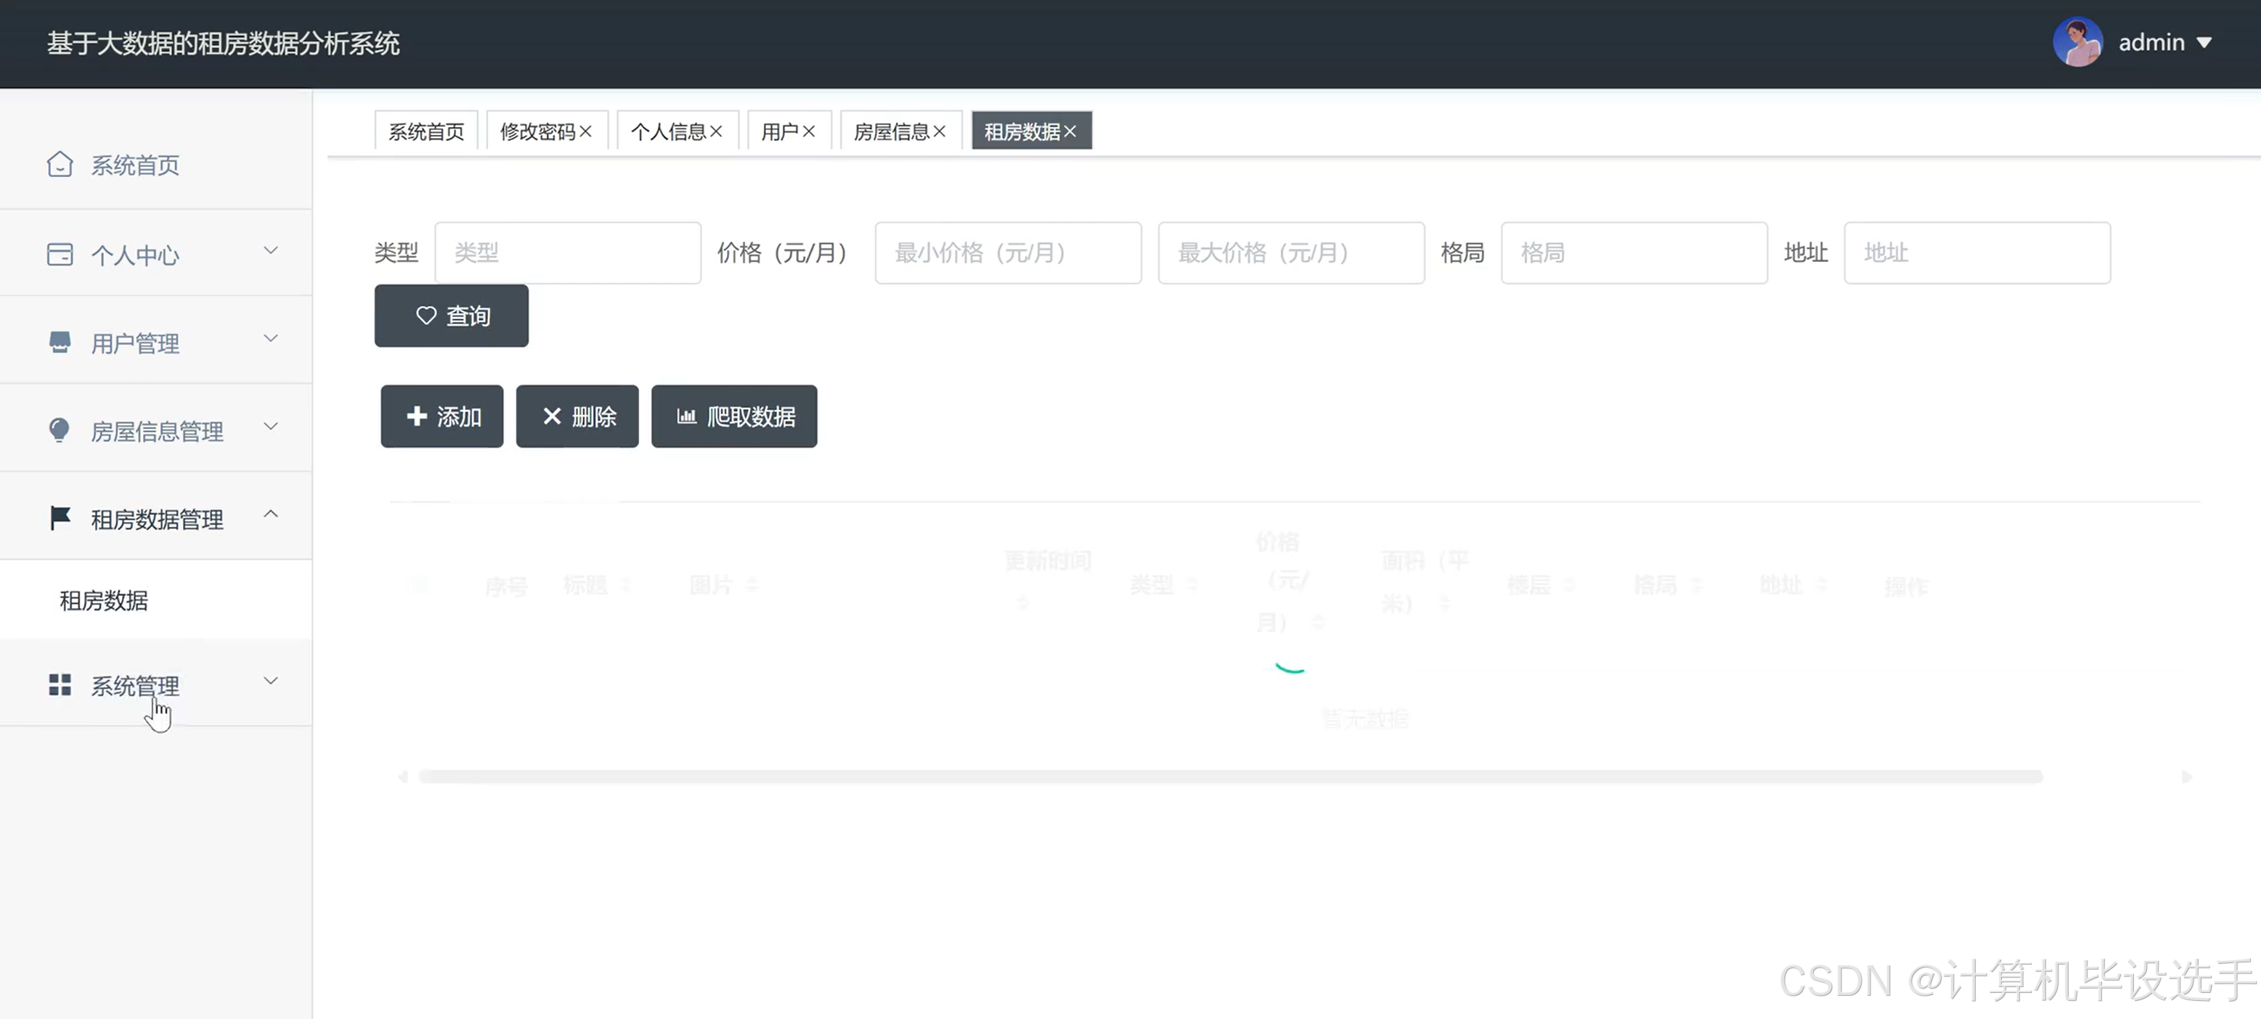Expand the 房屋信息管理 menu chevron
This screenshot has width=2261, height=1019.
272,427
